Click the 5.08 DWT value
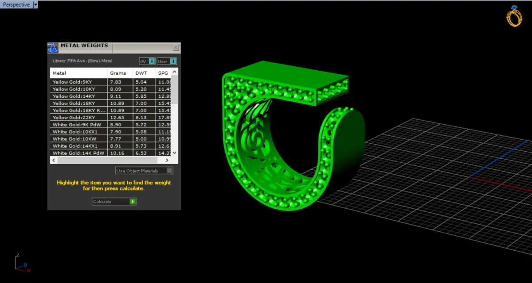 (x=141, y=132)
